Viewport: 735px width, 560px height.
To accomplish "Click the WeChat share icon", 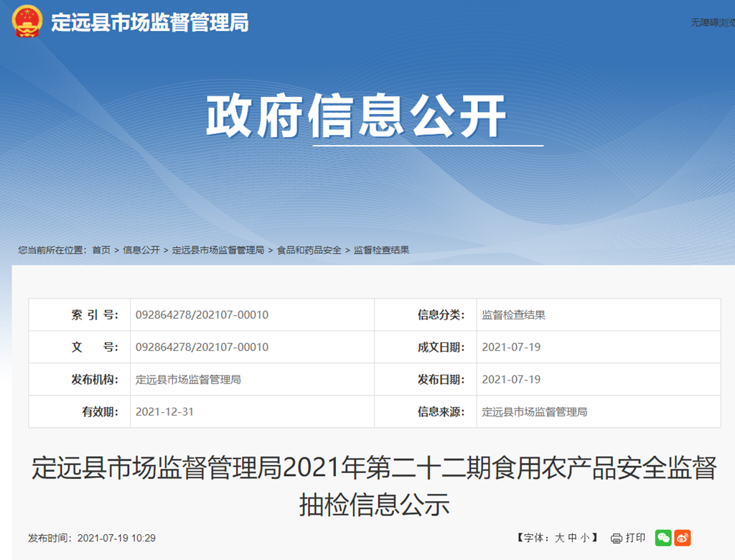I will 663,538.
